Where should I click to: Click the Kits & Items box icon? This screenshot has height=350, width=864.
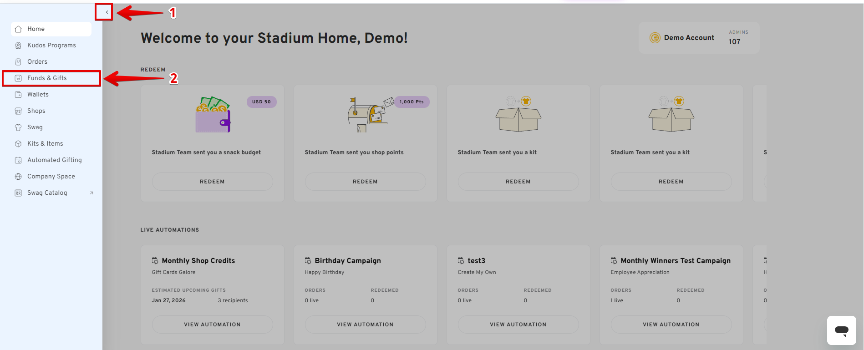click(x=18, y=144)
